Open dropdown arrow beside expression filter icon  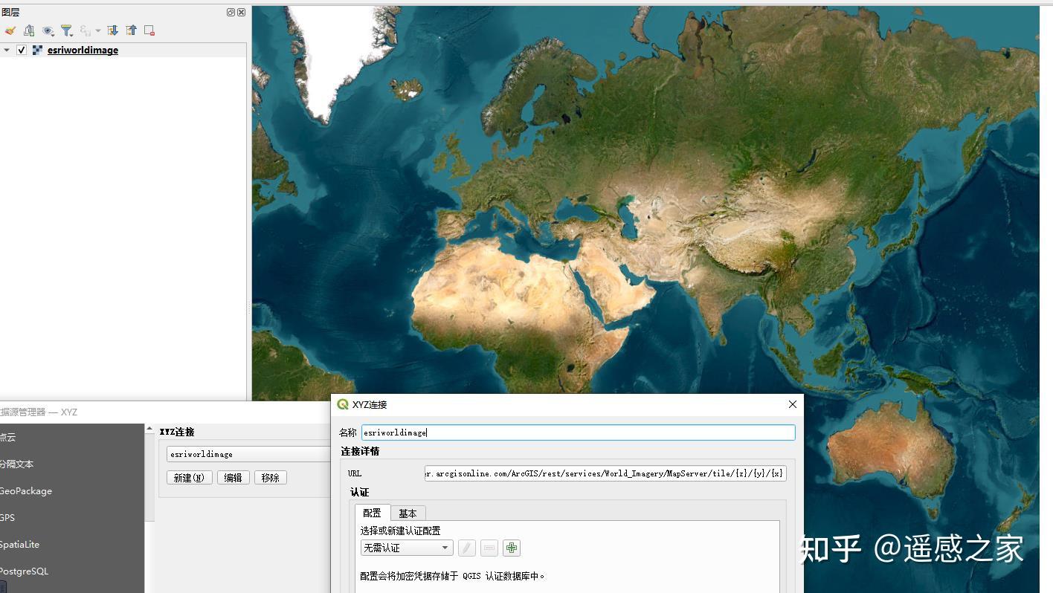98,30
